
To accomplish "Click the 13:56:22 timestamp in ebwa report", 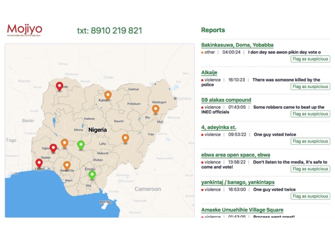I will tap(237, 162).
